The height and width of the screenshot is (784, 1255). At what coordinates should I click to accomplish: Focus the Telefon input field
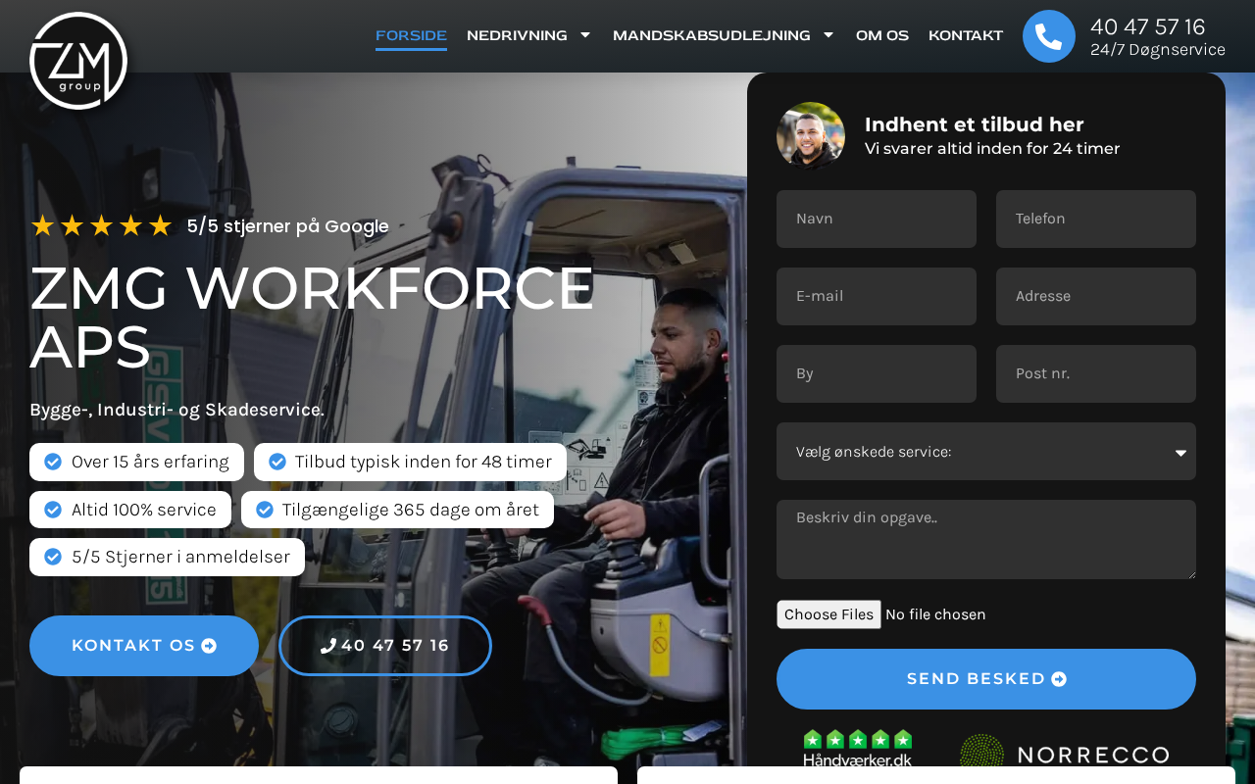(x=1096, y=219)
